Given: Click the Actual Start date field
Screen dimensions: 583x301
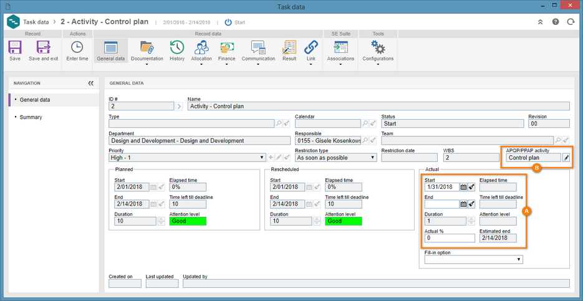Looking at the screenshot, I should (442, 187).
